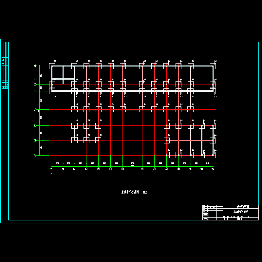Select the bottom-left cell of the title block
Viewport: 262px width, 262px height.
click(x=206, y=219)
